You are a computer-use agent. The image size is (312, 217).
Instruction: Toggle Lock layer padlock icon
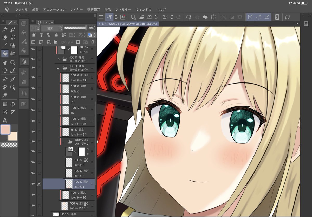56,35
